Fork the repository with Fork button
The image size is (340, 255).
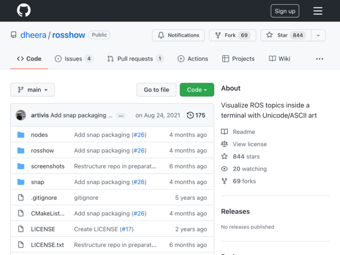coord(233,35)
